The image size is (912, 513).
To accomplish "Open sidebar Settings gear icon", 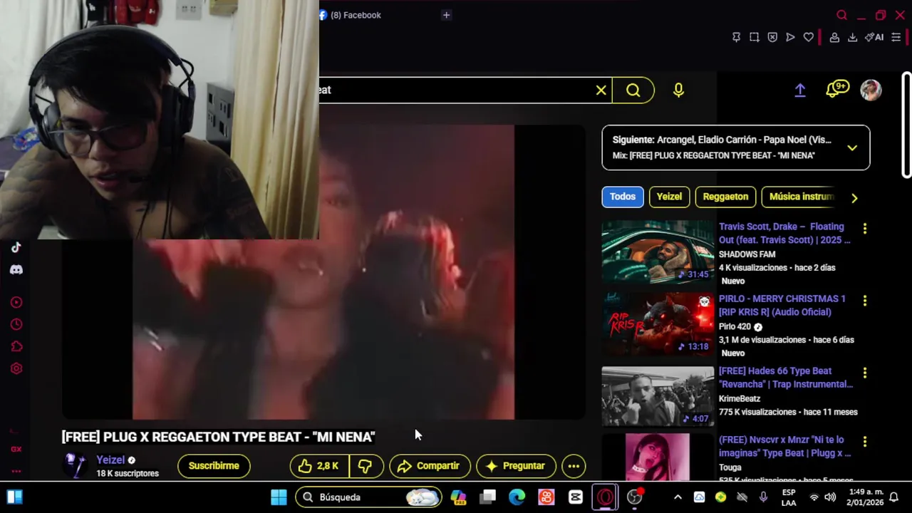I will click(x=16, y=369).
